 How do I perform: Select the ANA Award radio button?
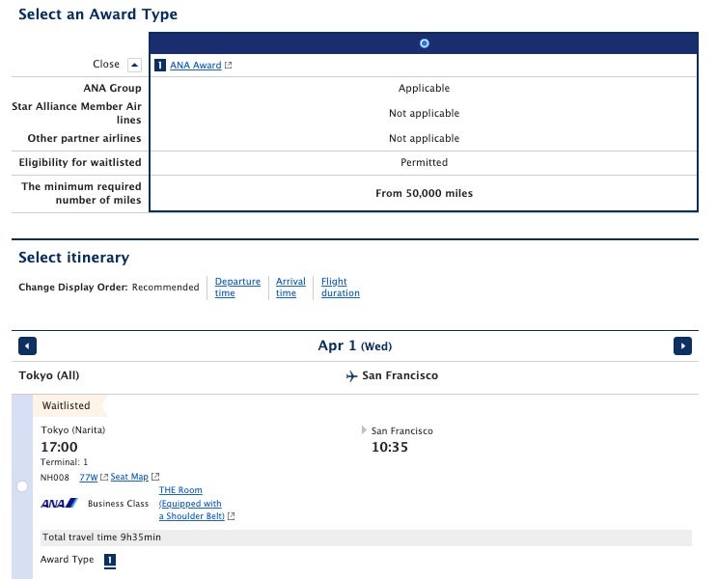pyautogui.click(x=425, y=43)
